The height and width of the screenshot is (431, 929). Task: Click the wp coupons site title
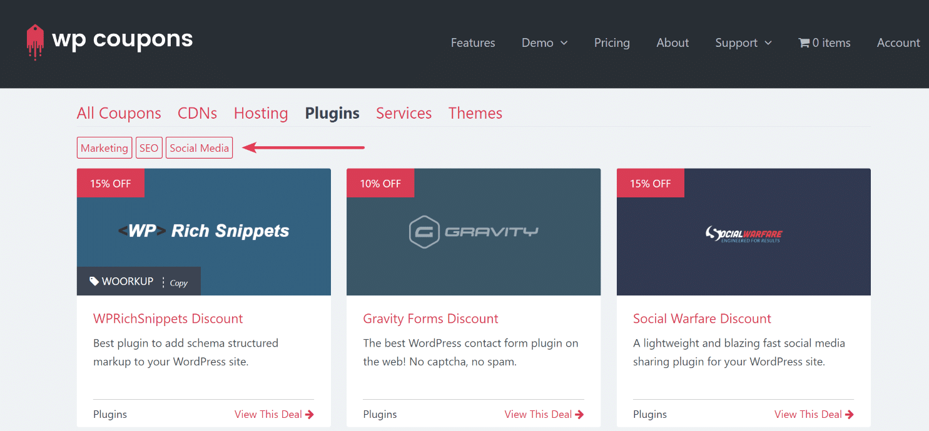(123, 39)
